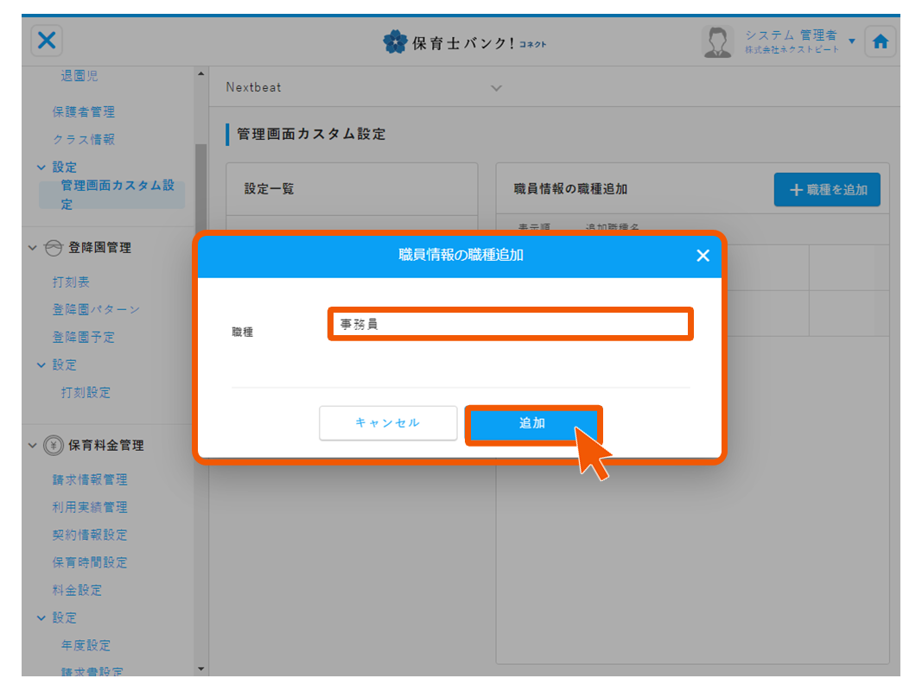Click the system administrator avatar icon
The height and width of the screenshot is (691, 922).
coord(716,41)
